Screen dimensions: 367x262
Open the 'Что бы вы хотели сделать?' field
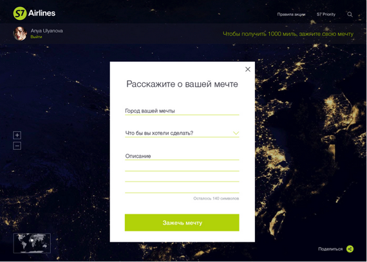(182, 133)
